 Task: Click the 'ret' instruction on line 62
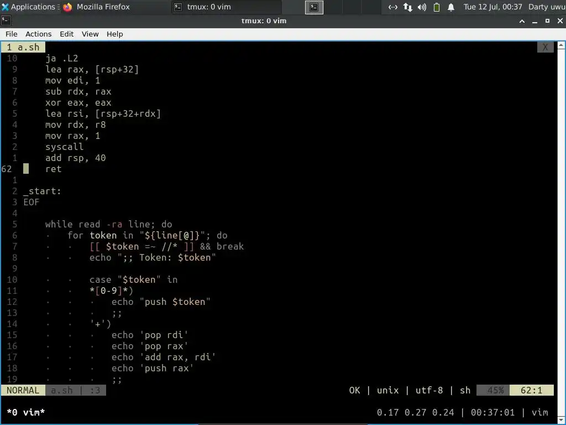coord(54,169)
